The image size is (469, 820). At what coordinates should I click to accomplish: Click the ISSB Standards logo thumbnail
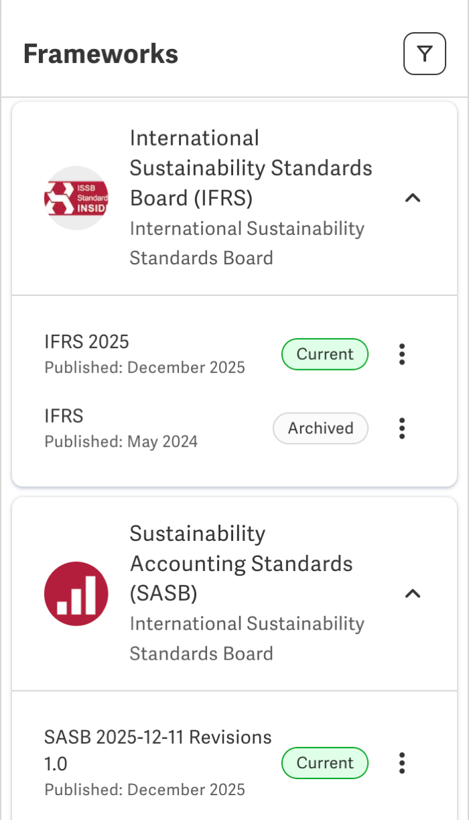tap(76, 198)
